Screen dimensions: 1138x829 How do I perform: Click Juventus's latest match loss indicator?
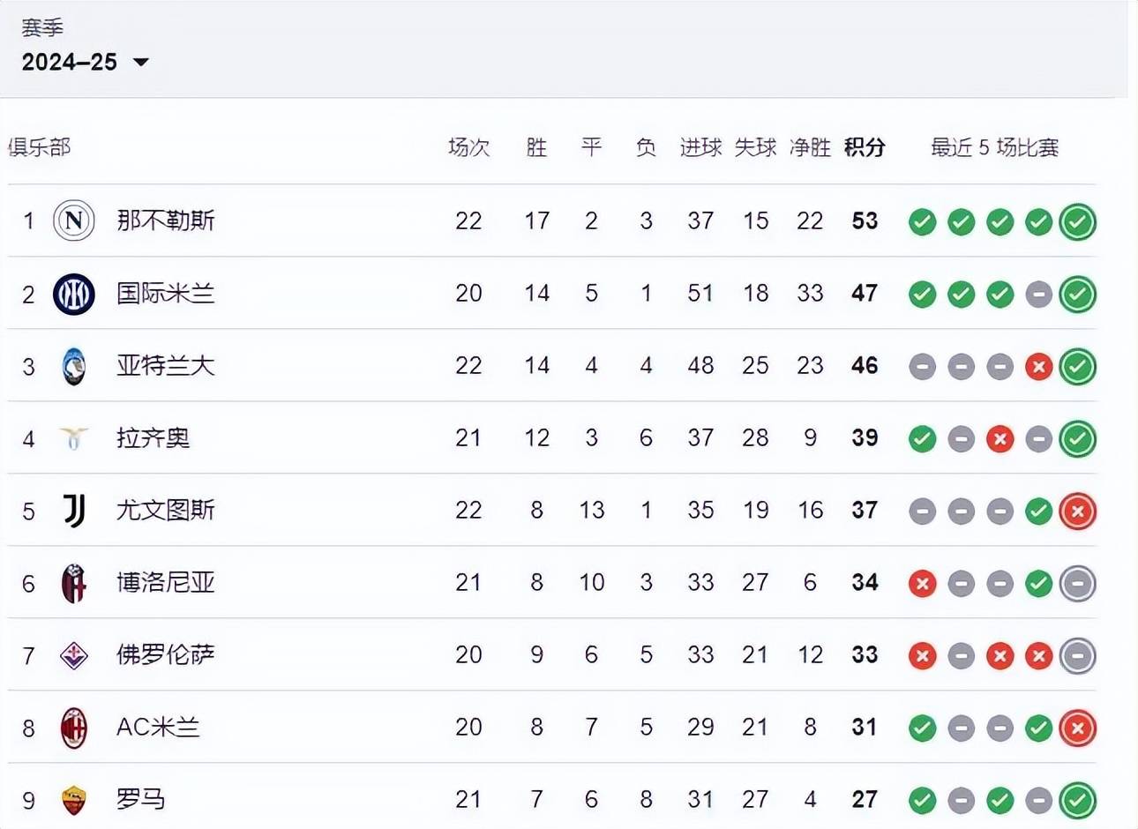tap(1077, 512)
